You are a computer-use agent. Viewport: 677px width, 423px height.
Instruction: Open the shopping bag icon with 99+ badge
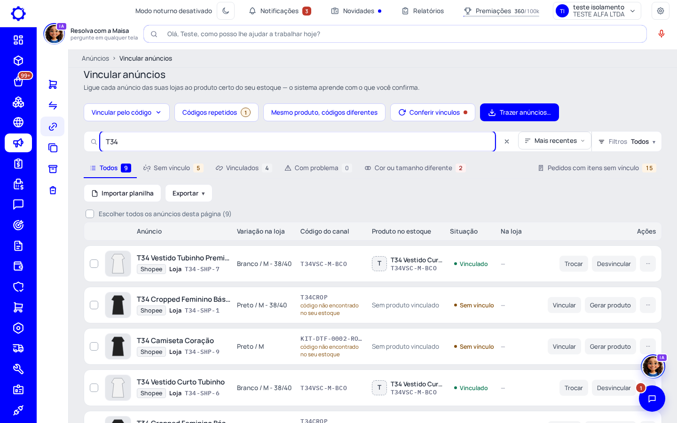[x=18, y=81]
